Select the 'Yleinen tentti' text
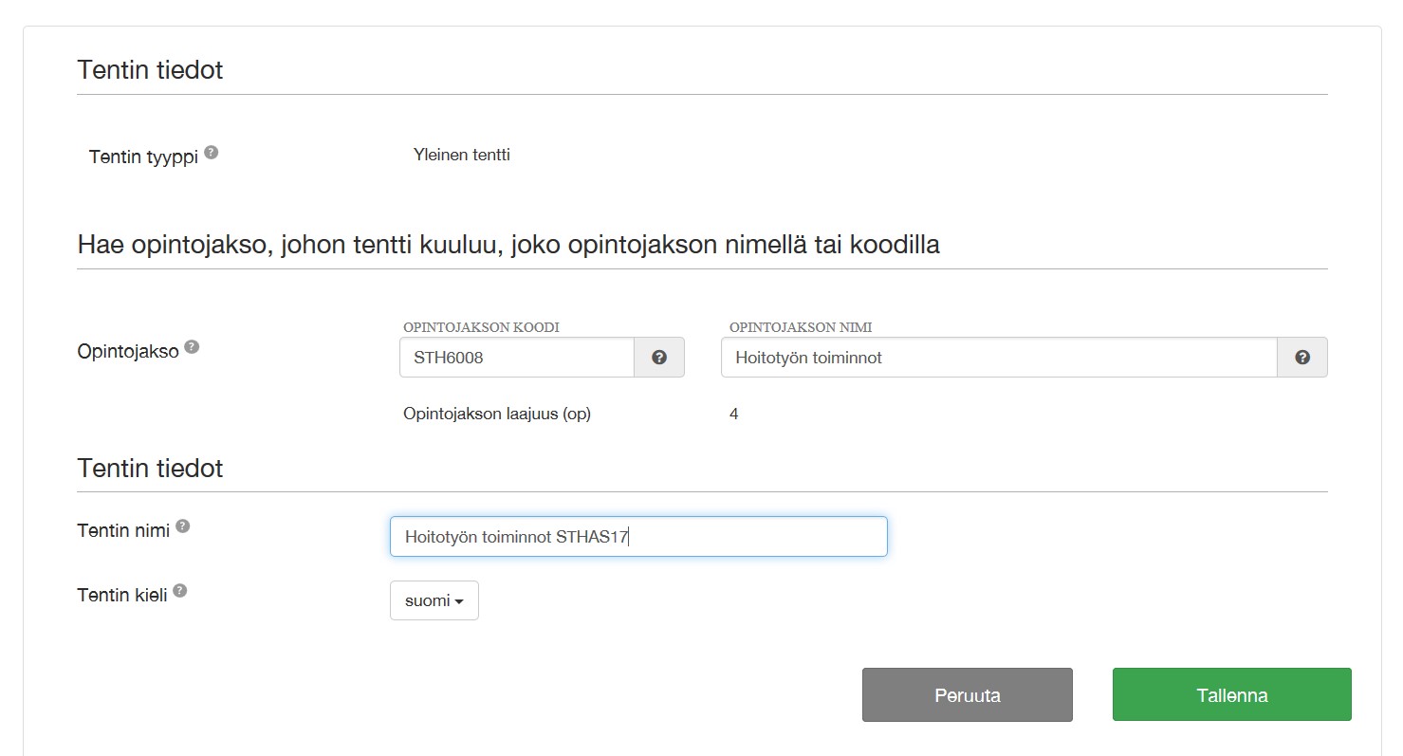The image size is (1403, 756). coord(462,155)
